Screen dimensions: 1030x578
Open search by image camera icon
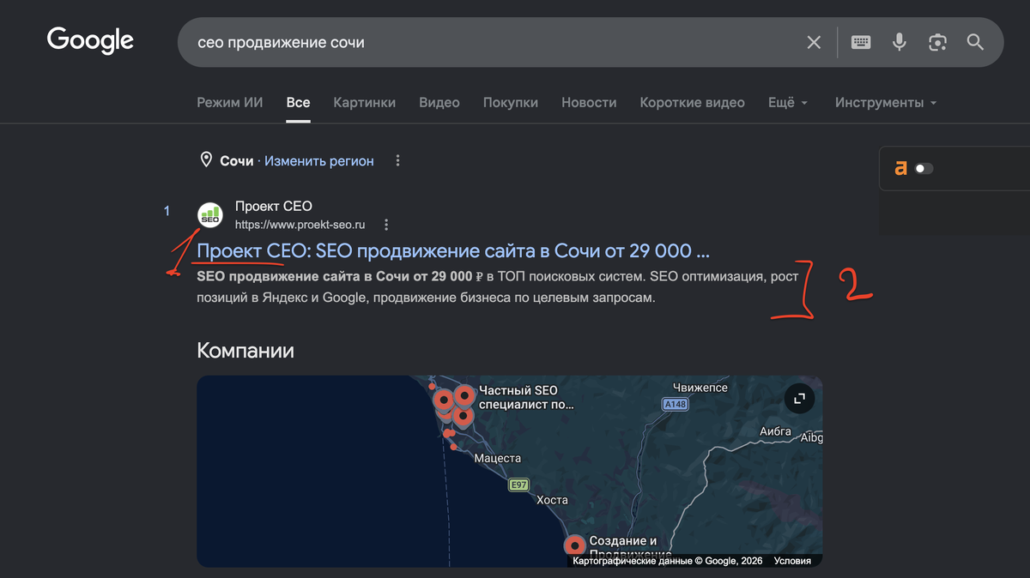tap(937, 42)
